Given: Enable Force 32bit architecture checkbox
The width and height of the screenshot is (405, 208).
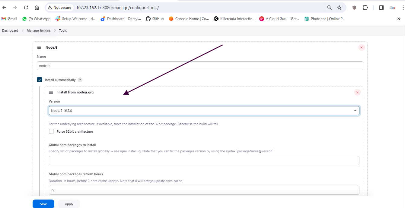Looking at the screenshot, I should (52, 132).
